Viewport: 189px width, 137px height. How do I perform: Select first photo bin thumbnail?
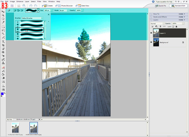[x=15, y=128]
